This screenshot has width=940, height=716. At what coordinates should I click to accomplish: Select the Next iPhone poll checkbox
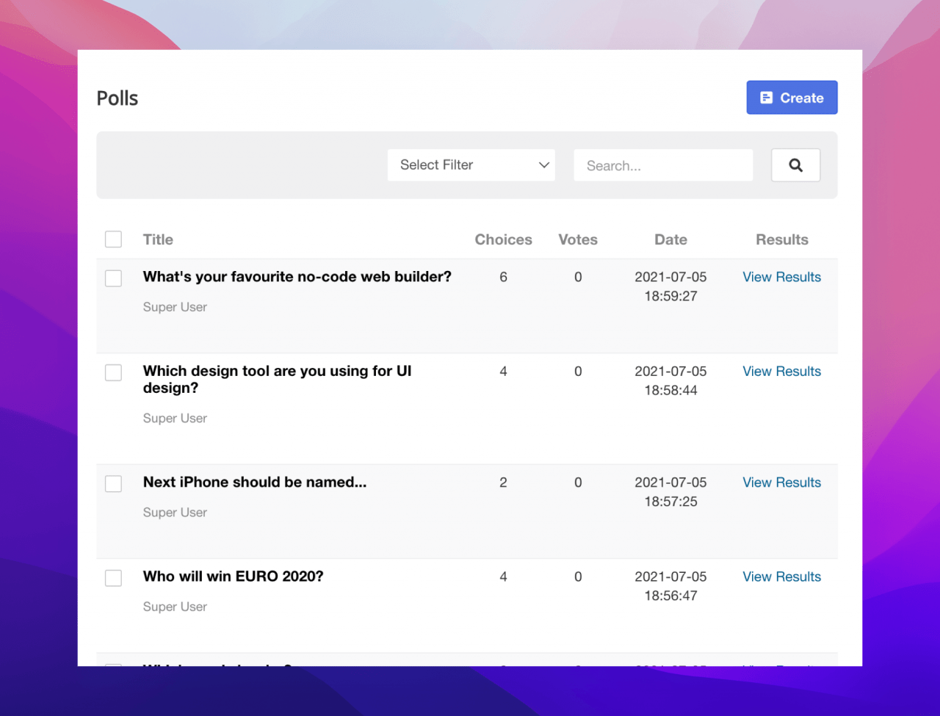click(113, 483)
